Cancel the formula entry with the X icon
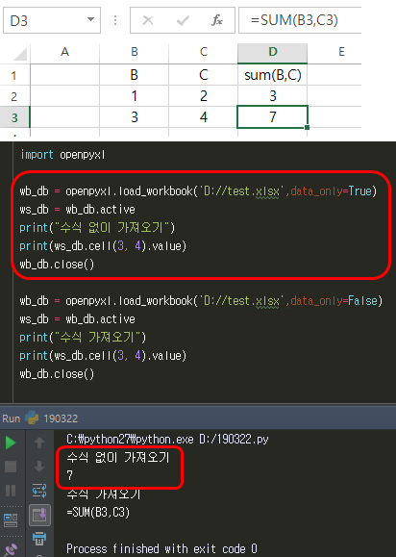The image size is (396, 557). [x=148, y=20]
